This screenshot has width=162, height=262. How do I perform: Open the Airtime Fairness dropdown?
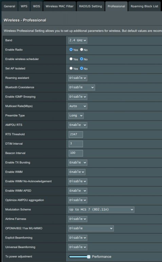pyautogui.click(x=78, y=219)
